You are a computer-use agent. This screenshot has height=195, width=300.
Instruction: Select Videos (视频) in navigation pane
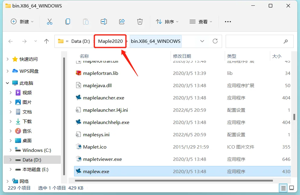pyautogui.click(x=27, y=93)
